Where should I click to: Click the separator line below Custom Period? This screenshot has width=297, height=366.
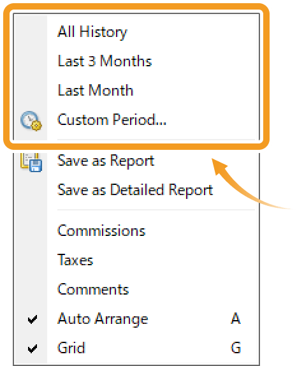[x=156, y=140]
